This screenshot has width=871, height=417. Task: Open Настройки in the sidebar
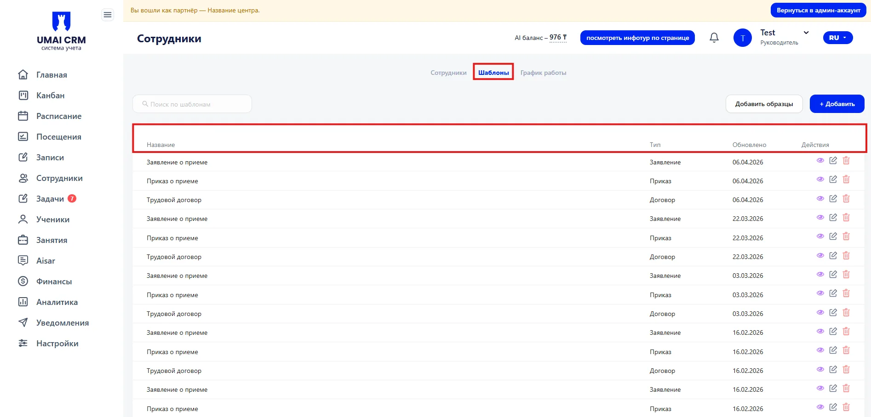point(48,343)
